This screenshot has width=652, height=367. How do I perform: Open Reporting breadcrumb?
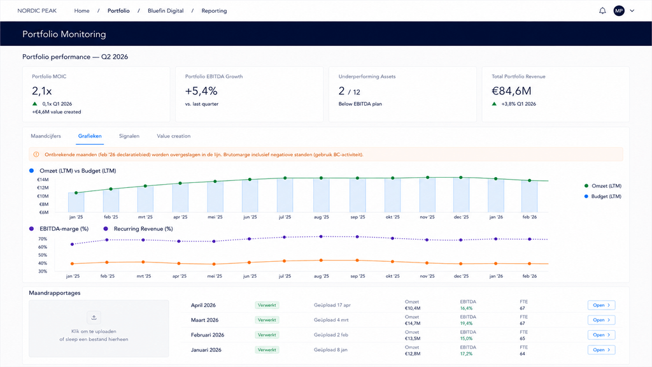pos(214,11)
